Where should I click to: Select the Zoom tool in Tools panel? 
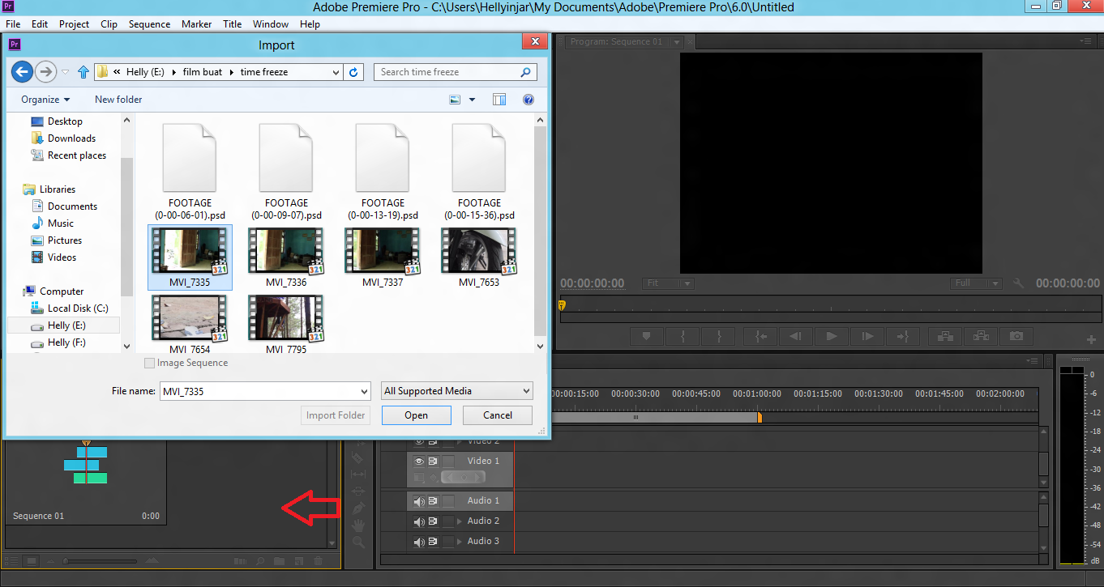(358, 542)
